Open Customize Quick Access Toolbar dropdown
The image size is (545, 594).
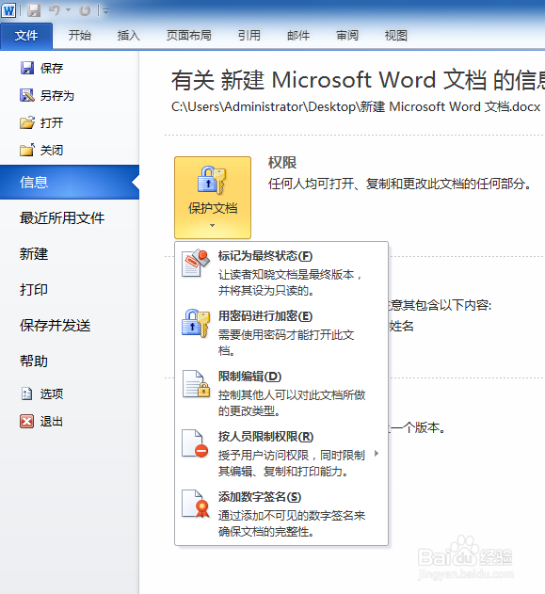pos(105,11)
